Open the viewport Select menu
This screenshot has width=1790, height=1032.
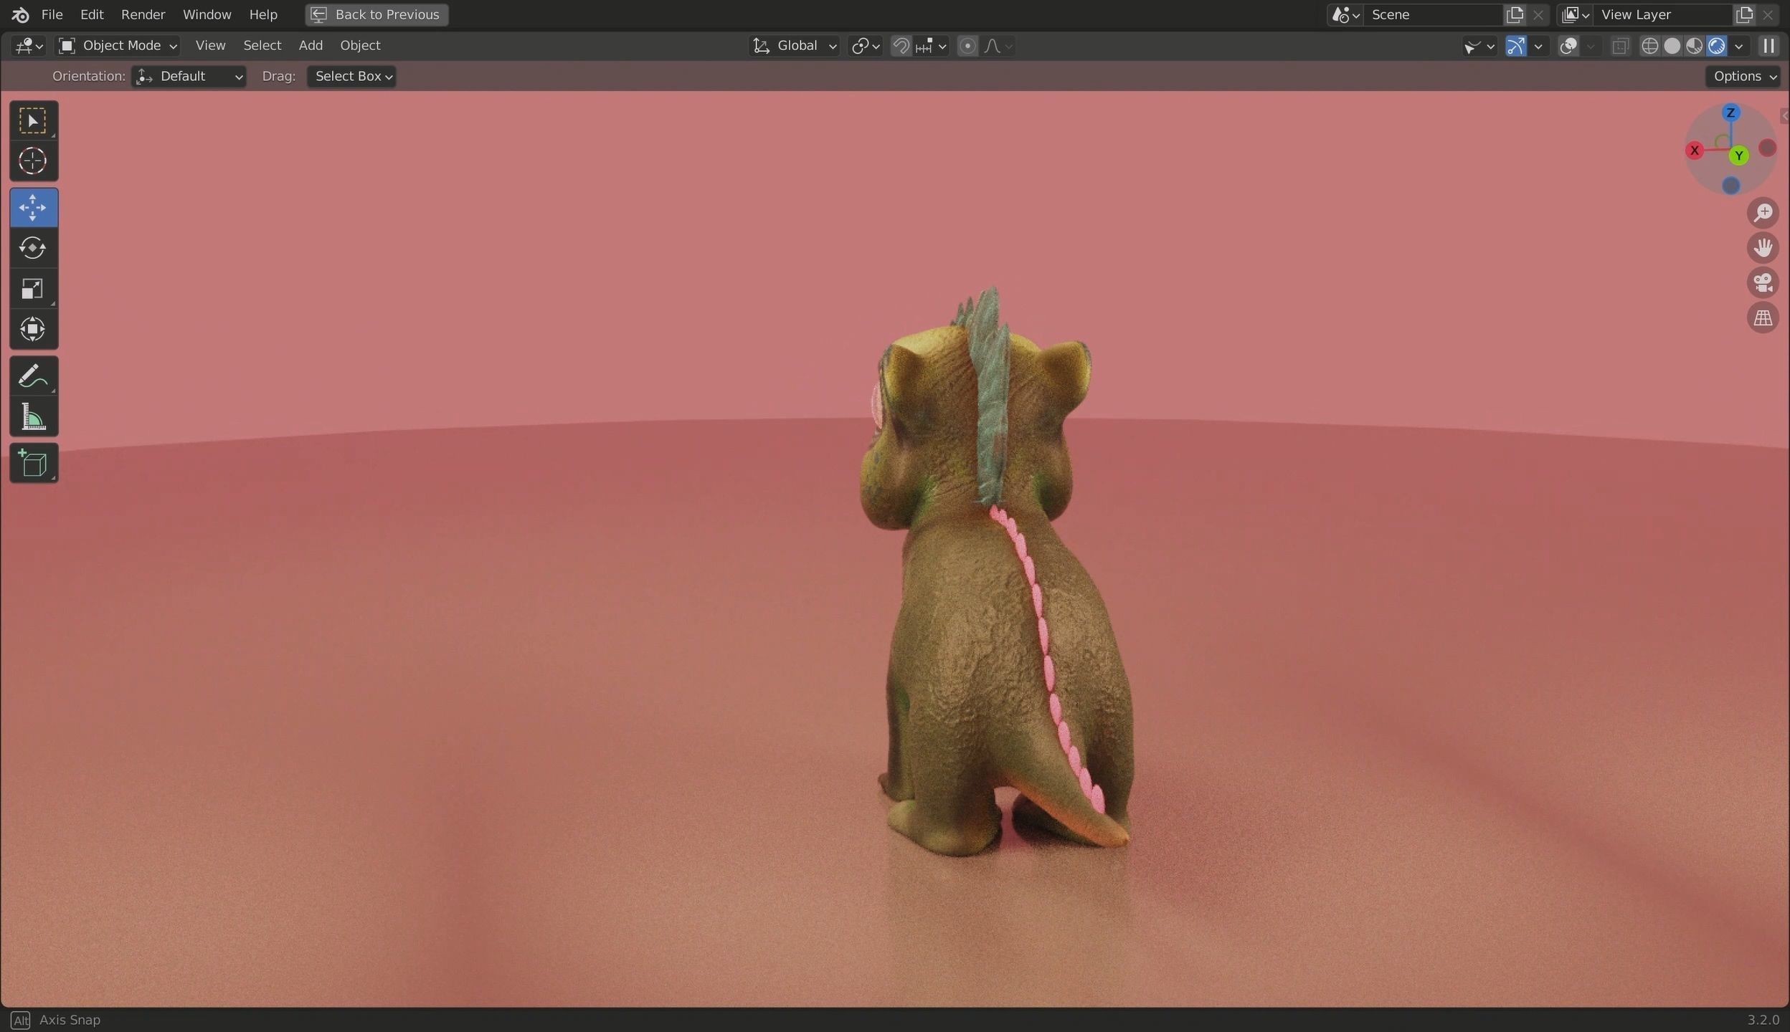pyautogui.click(x=262, y=46)
